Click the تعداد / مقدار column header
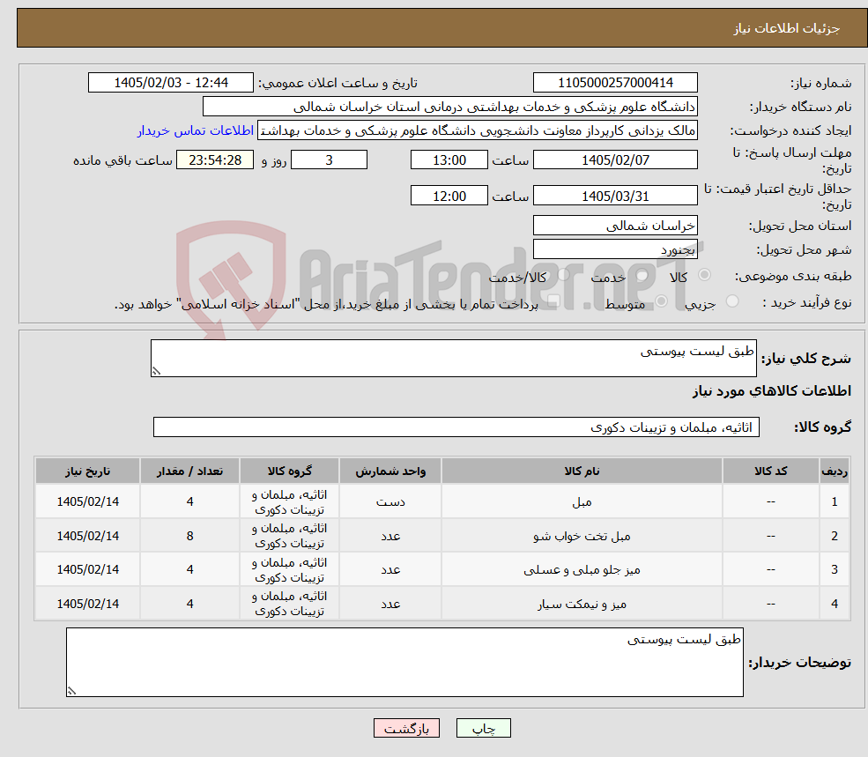 189,471
